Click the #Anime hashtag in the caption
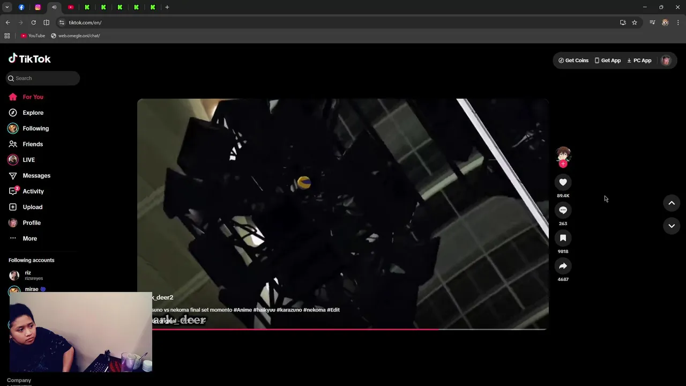This screenshot has height=386, width=686. pos(243,310)
